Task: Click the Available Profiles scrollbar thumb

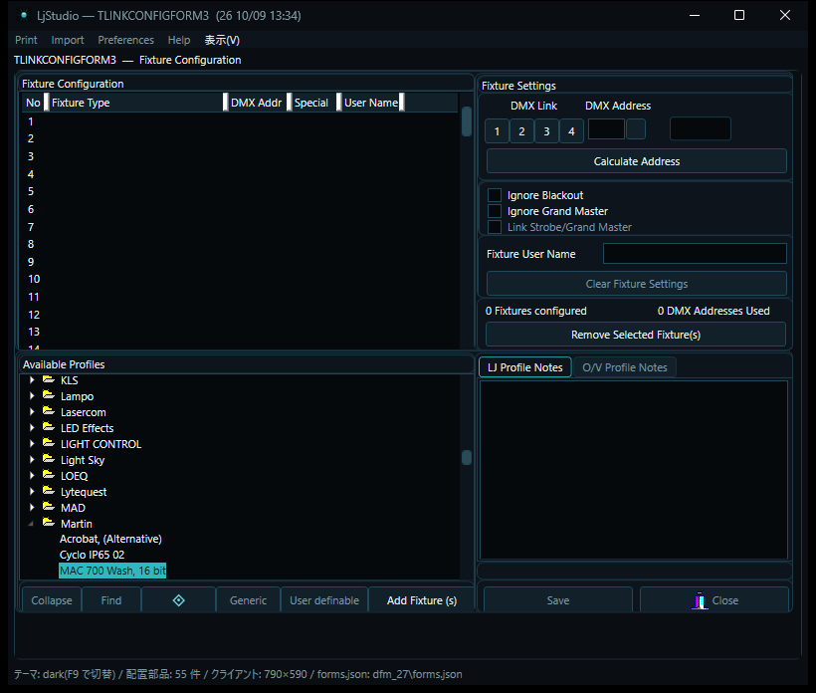Action: 467,458
